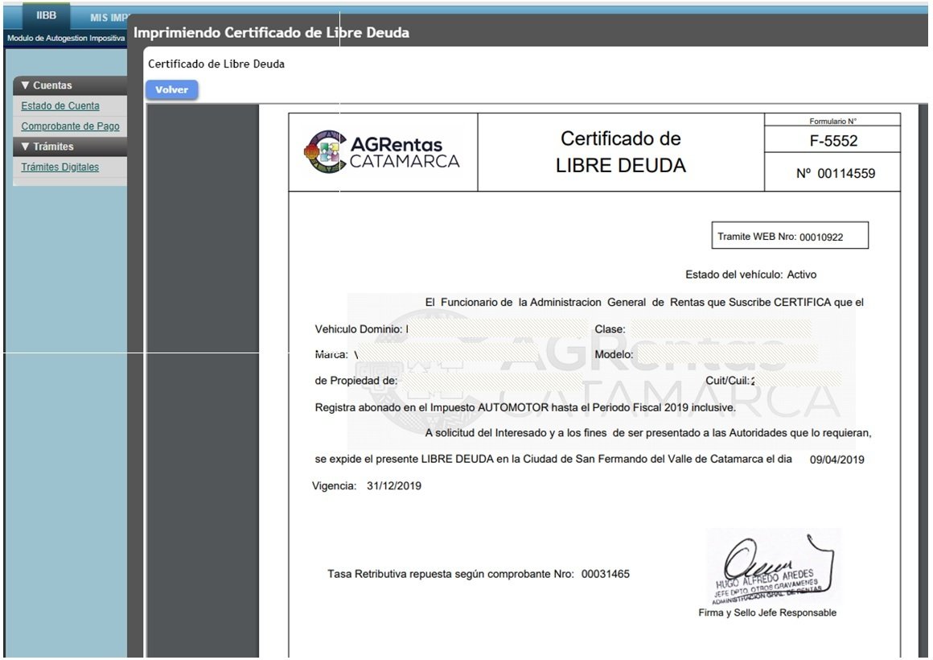
Task: Select the IIBB tab
Action: click(47, 15)
